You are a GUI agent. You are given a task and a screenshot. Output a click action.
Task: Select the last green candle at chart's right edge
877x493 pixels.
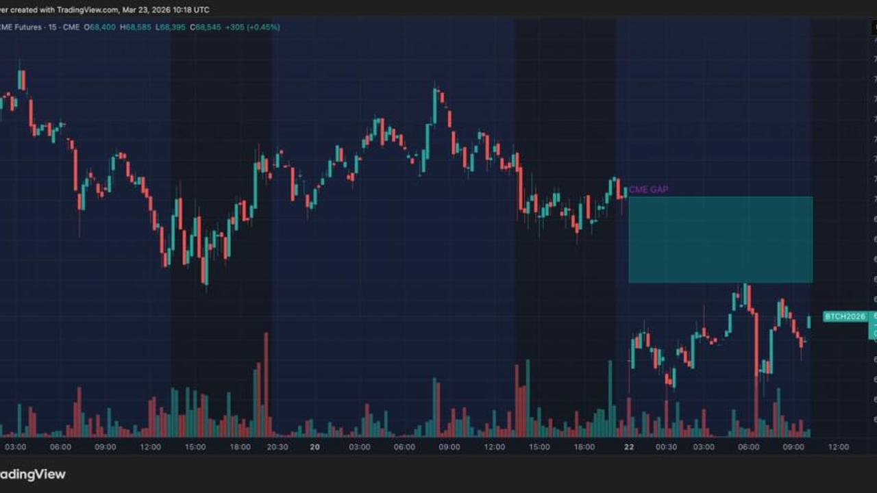809,321
